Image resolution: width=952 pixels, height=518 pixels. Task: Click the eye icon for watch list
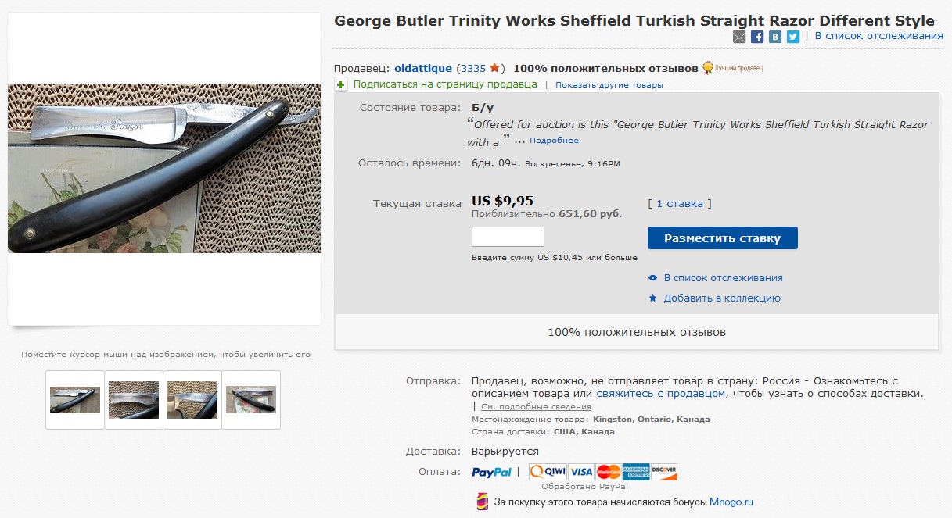click(x=653, y=278)
